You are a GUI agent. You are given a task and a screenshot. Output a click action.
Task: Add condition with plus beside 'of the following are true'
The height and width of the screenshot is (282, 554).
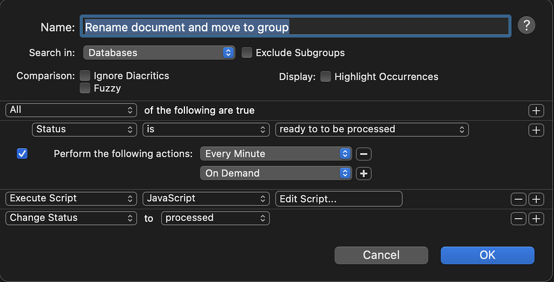(536, 110)
